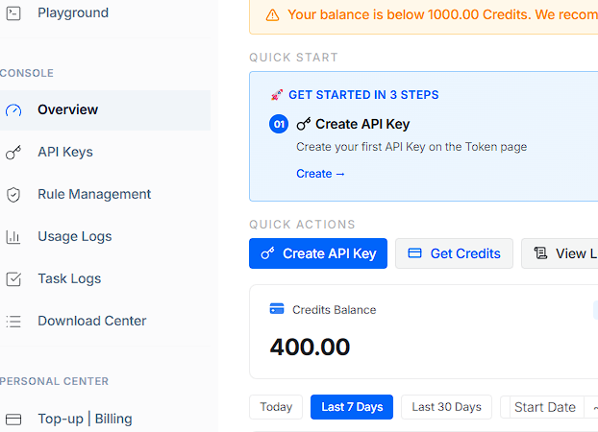The height and width of the screenshot is (432, 598).
Task: Click the Overview gauge icon
Action: pyautogui.click(x=13, y=110)
